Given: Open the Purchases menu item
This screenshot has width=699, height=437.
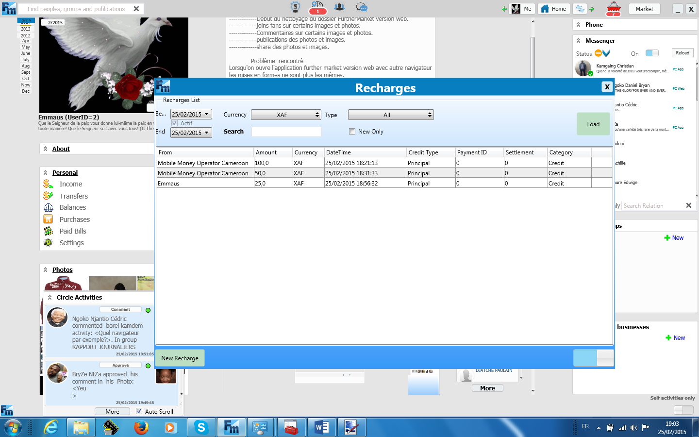Looking at the screenshot, I should pos(75,219).
